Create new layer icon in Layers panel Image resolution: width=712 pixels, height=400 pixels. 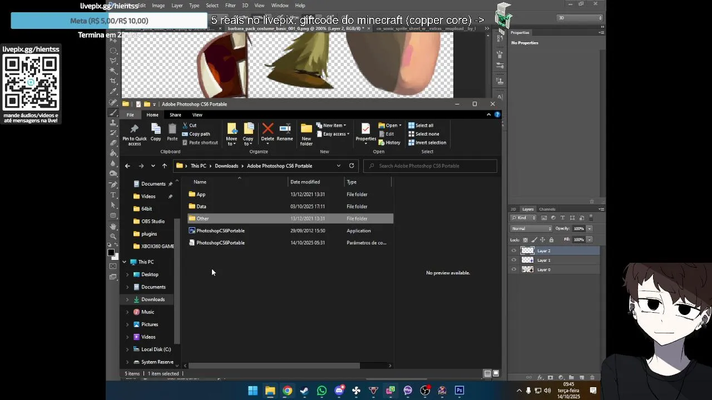point(582,377)
